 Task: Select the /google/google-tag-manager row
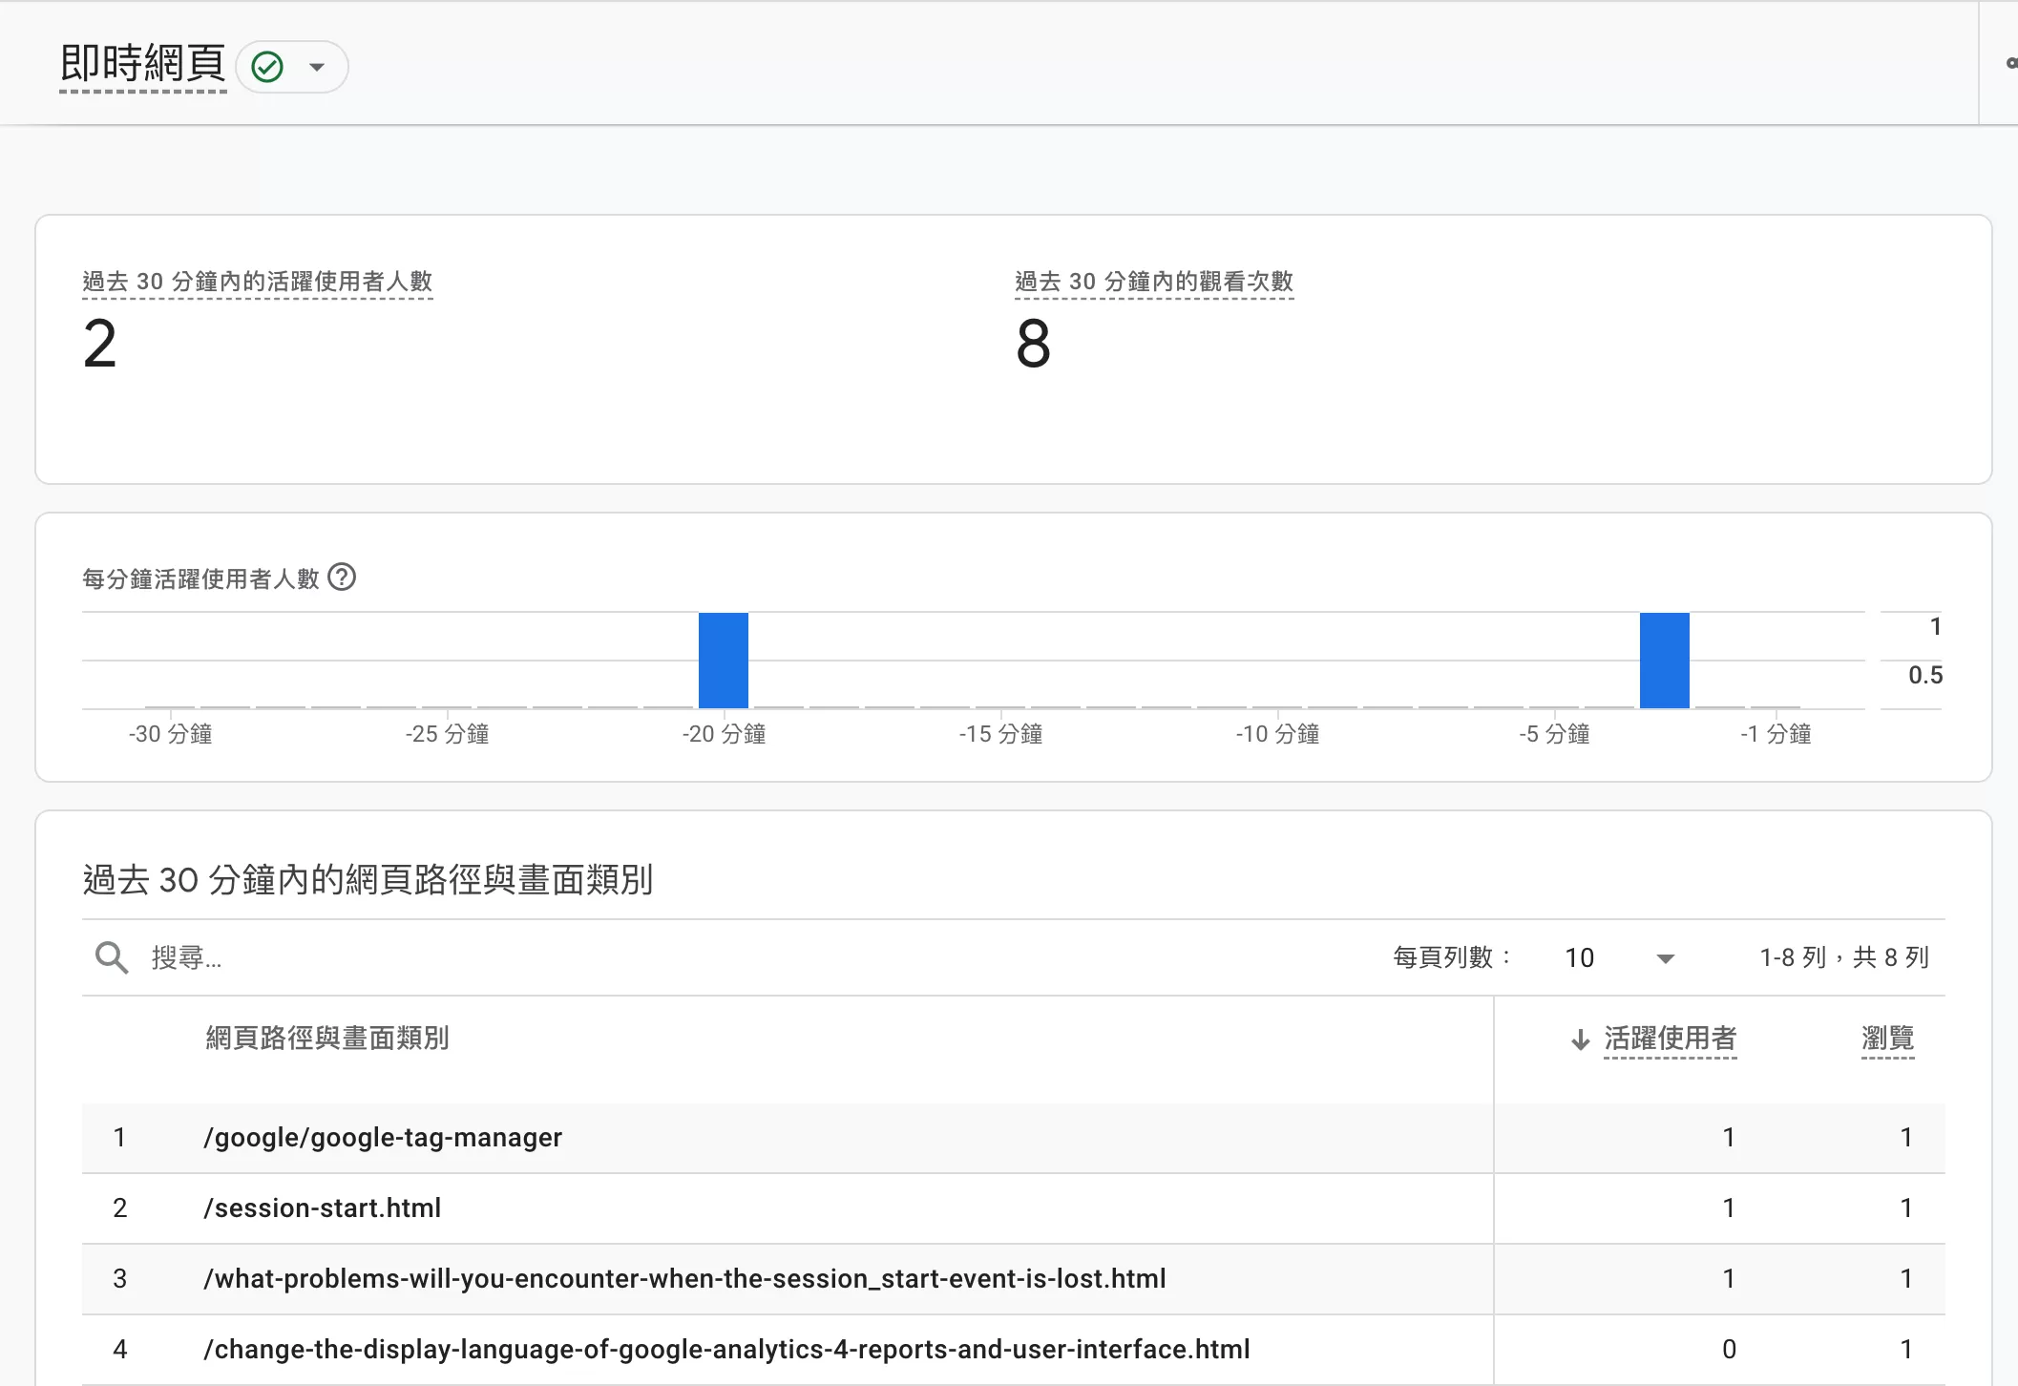click(x=1014, y=1138)
